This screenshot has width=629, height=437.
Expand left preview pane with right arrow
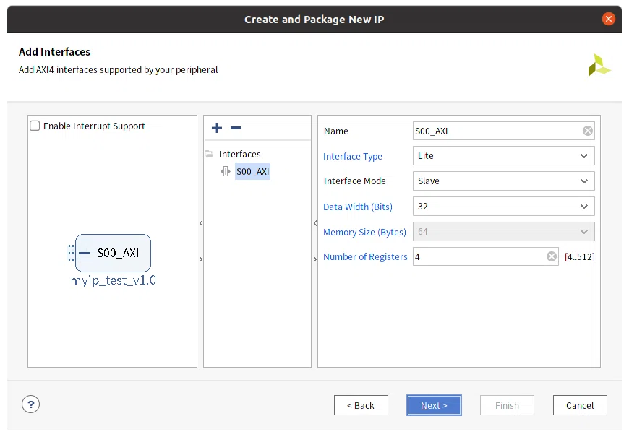201,259
